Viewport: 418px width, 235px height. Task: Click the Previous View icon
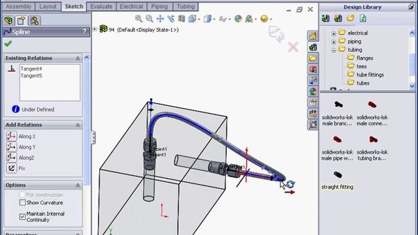tap(170, 19)
